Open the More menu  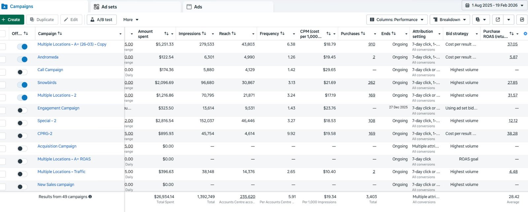point(131,20)
